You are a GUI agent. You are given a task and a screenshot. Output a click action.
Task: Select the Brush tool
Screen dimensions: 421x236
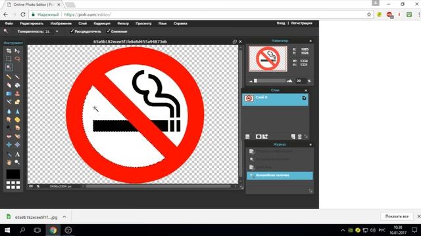coord(18,77)
